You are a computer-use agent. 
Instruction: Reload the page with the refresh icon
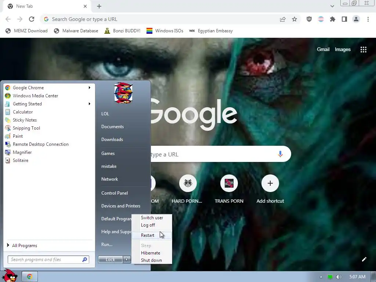32,19
